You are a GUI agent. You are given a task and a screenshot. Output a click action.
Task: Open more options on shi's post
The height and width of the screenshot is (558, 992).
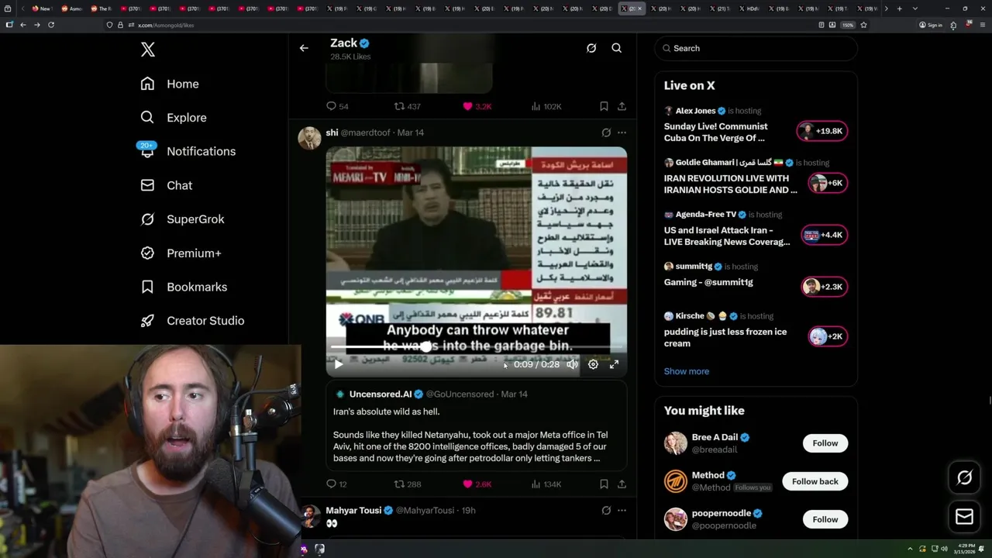622,133
